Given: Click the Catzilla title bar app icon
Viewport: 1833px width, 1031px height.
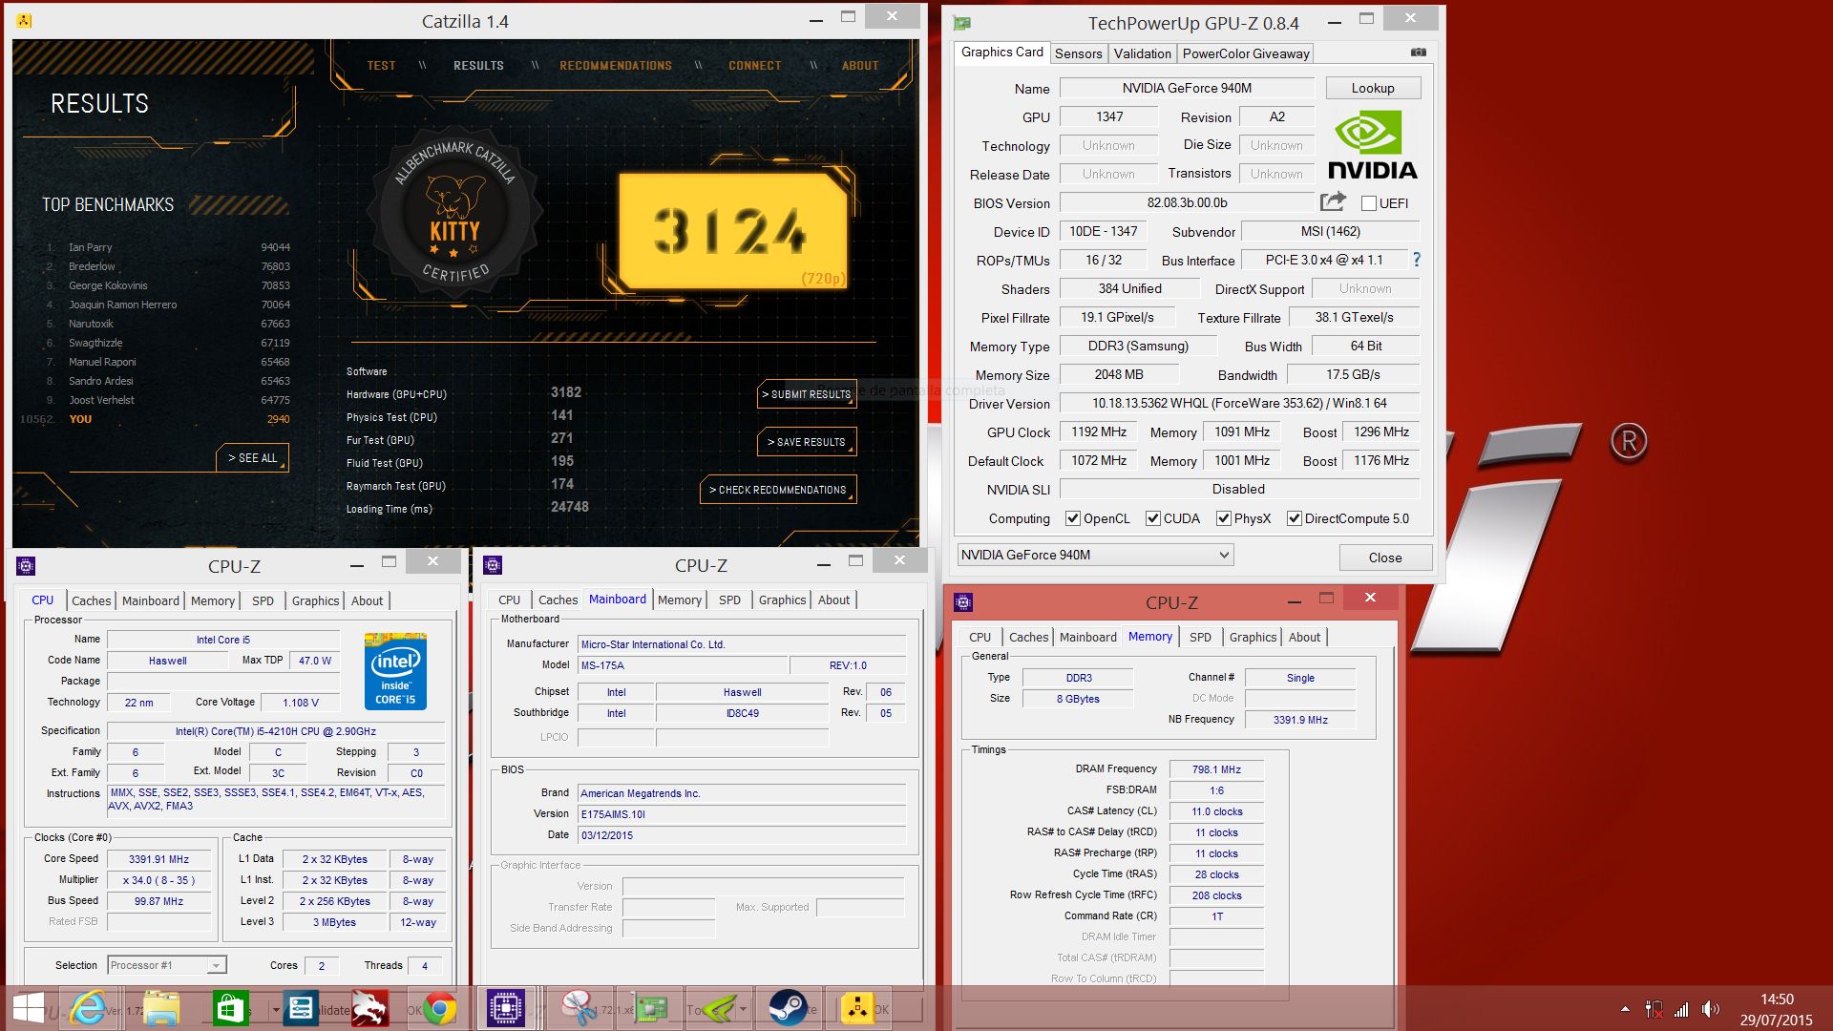Looking at the screenshot, I should click(25, 20).
